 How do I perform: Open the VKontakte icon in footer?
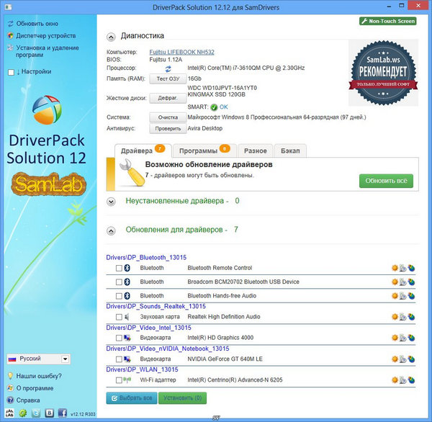(49, 413)
